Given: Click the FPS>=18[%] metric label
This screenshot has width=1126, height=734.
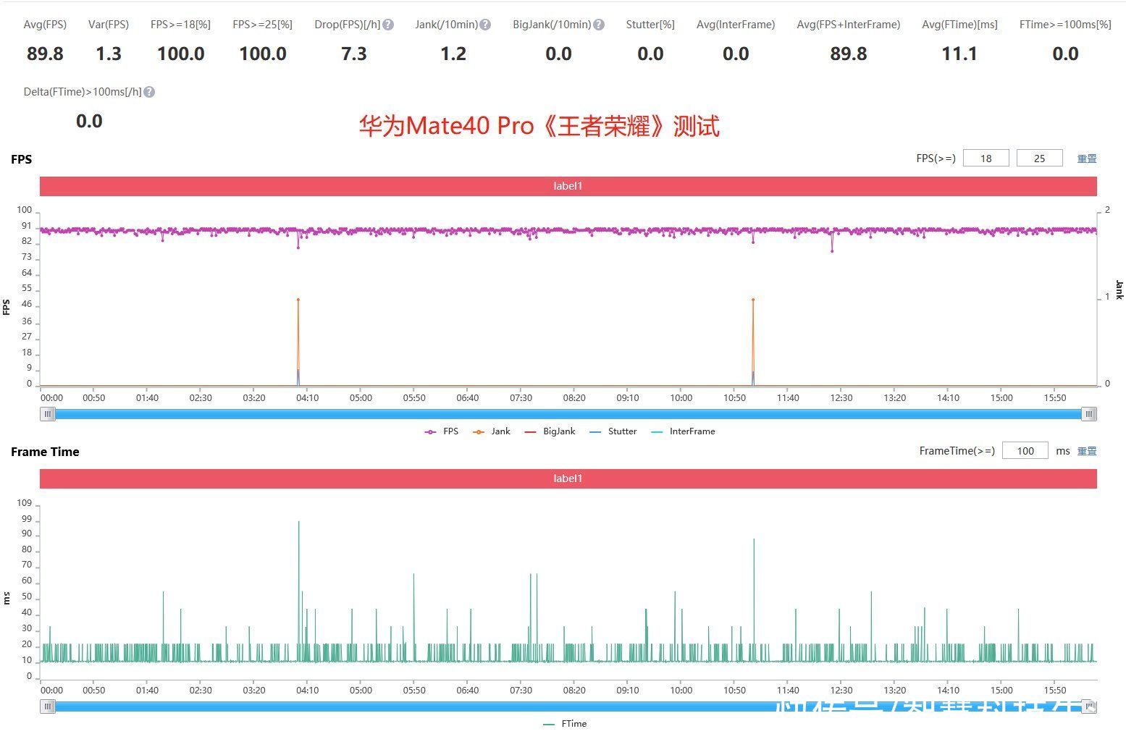Looking at the screenshot, I should pyautogui.click(x=180, y=25).
